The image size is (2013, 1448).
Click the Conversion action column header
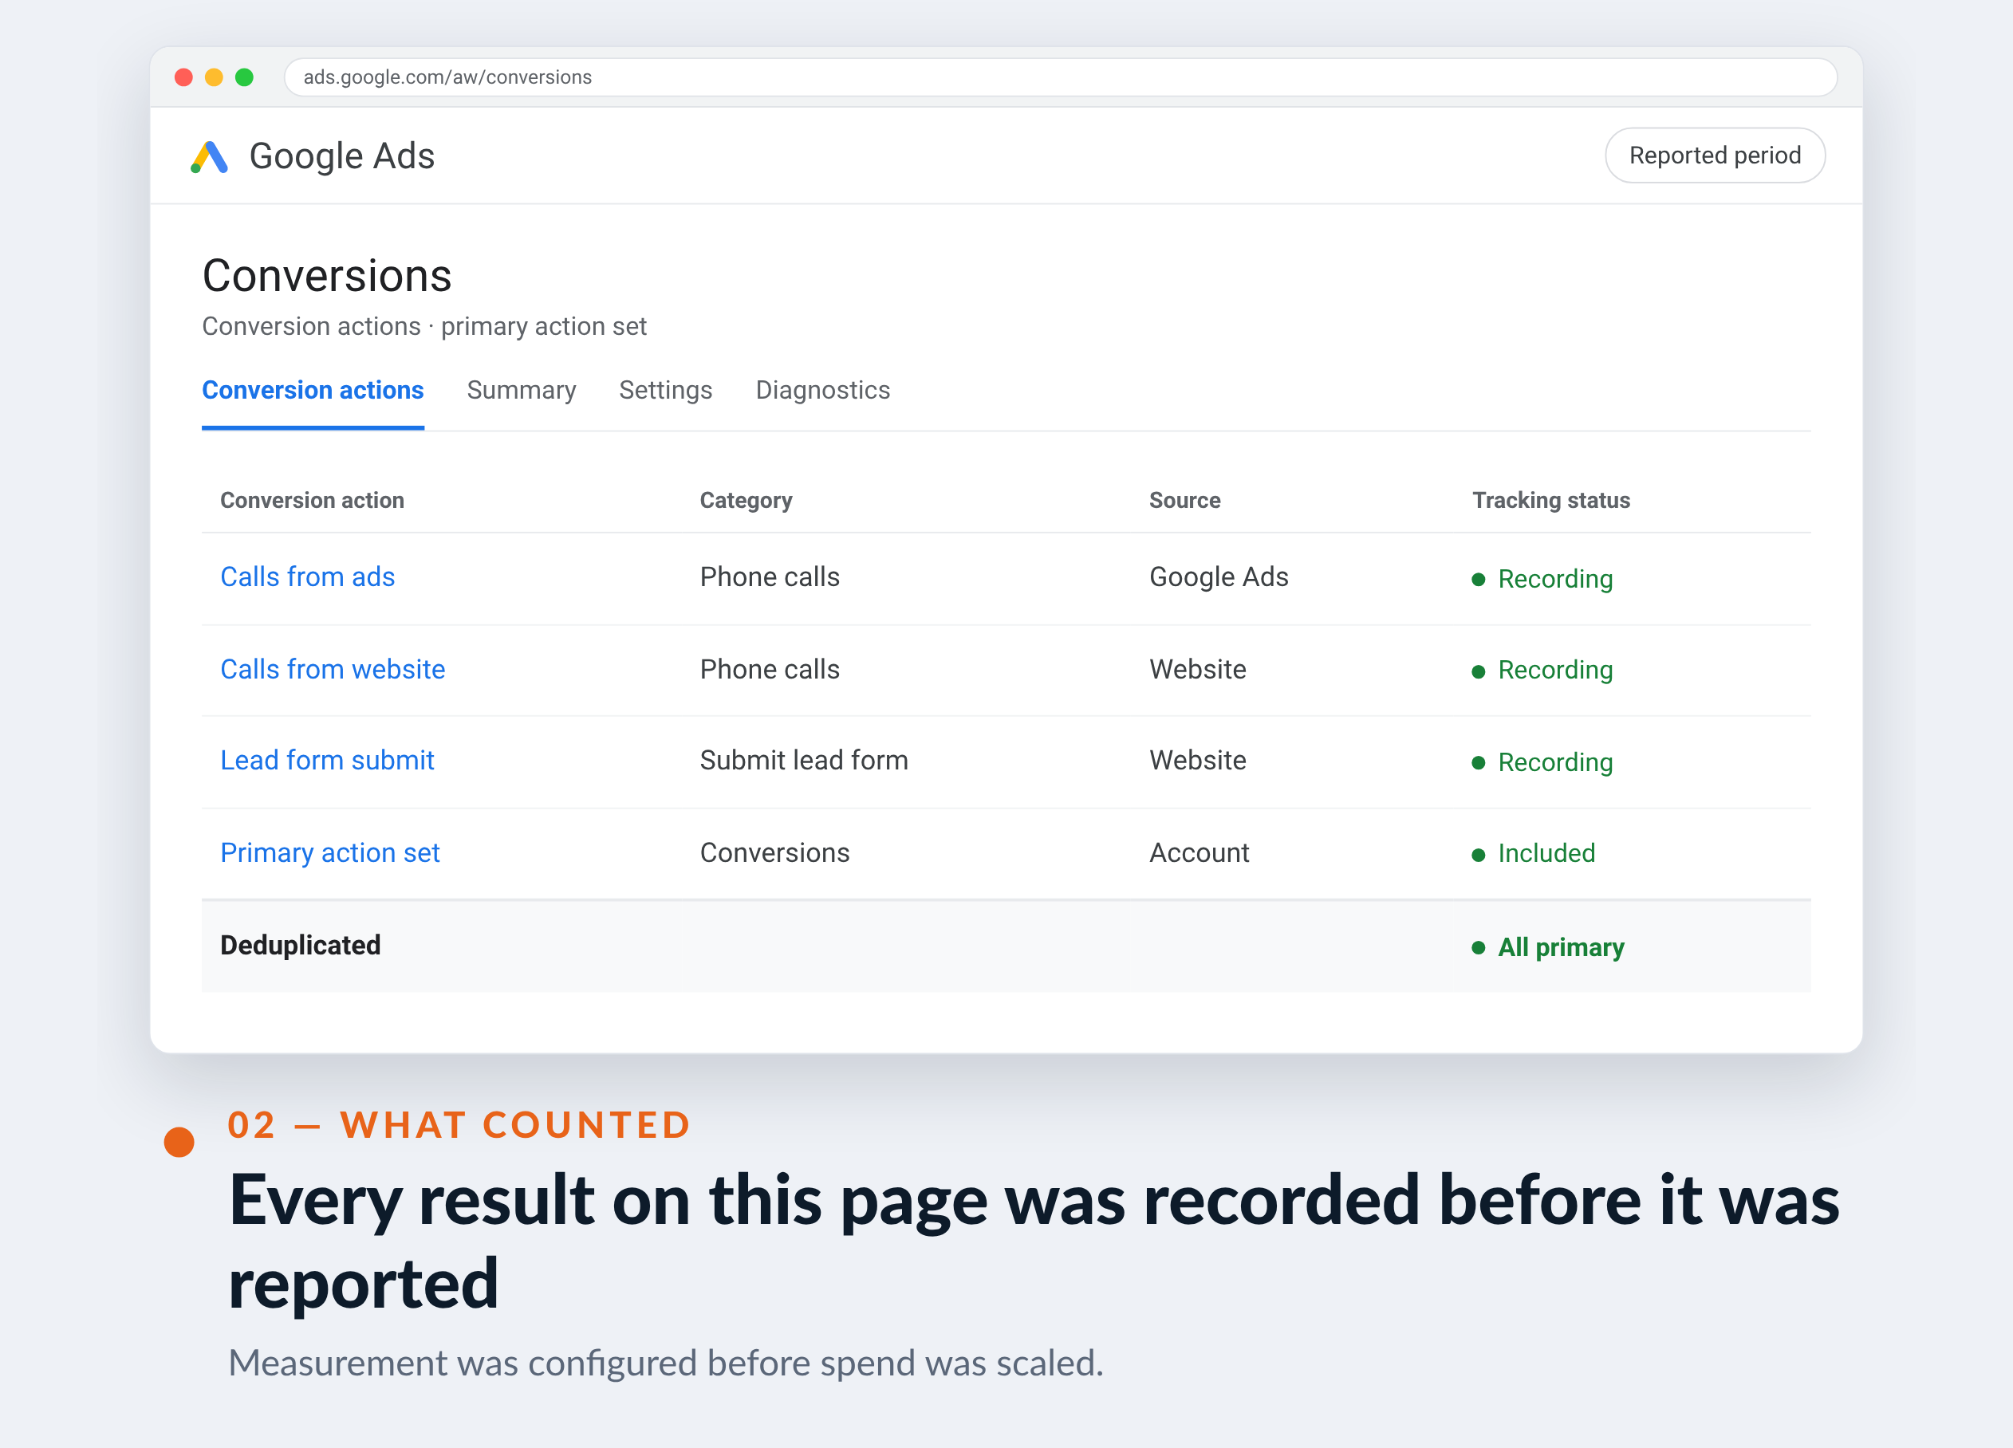click(312, 501)
